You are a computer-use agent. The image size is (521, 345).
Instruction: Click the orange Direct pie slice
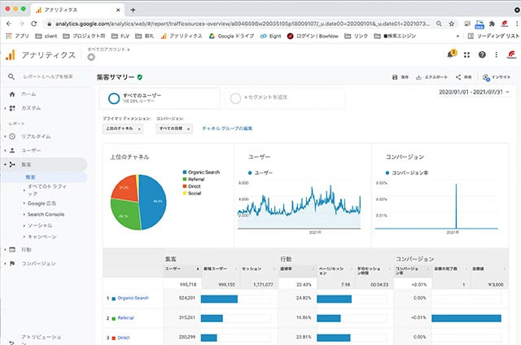click(125, 188)
